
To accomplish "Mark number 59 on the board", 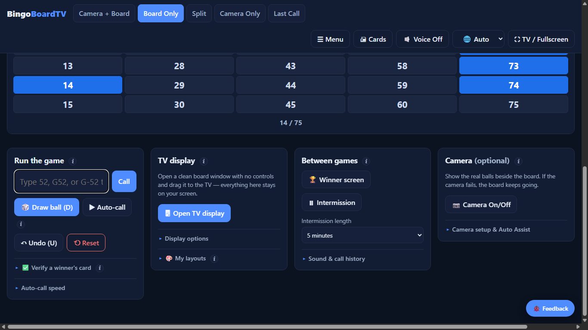I will [x=402, y=85].
